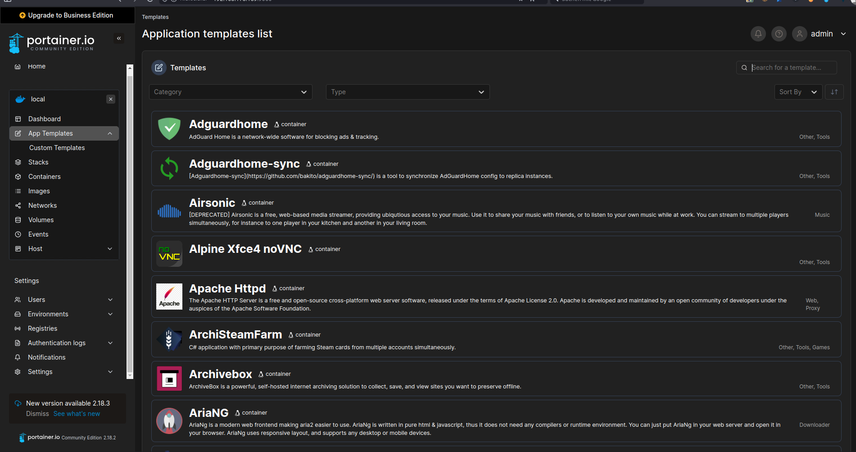Open the Containers menu item
856x452 pixels.
pyautogui.click(x=64, y=177)
